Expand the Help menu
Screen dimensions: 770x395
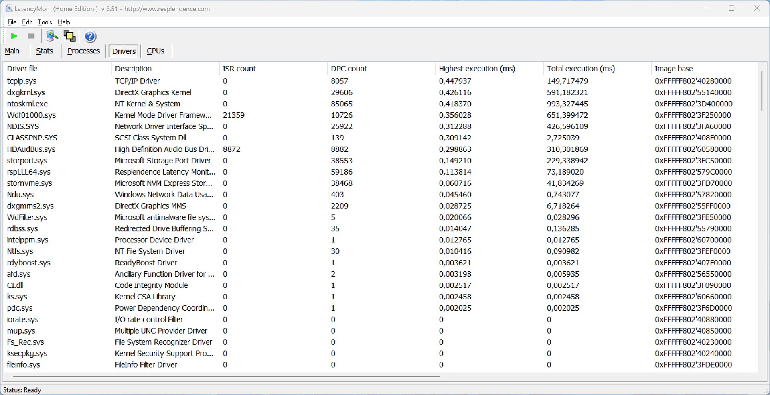click(64, 22)
